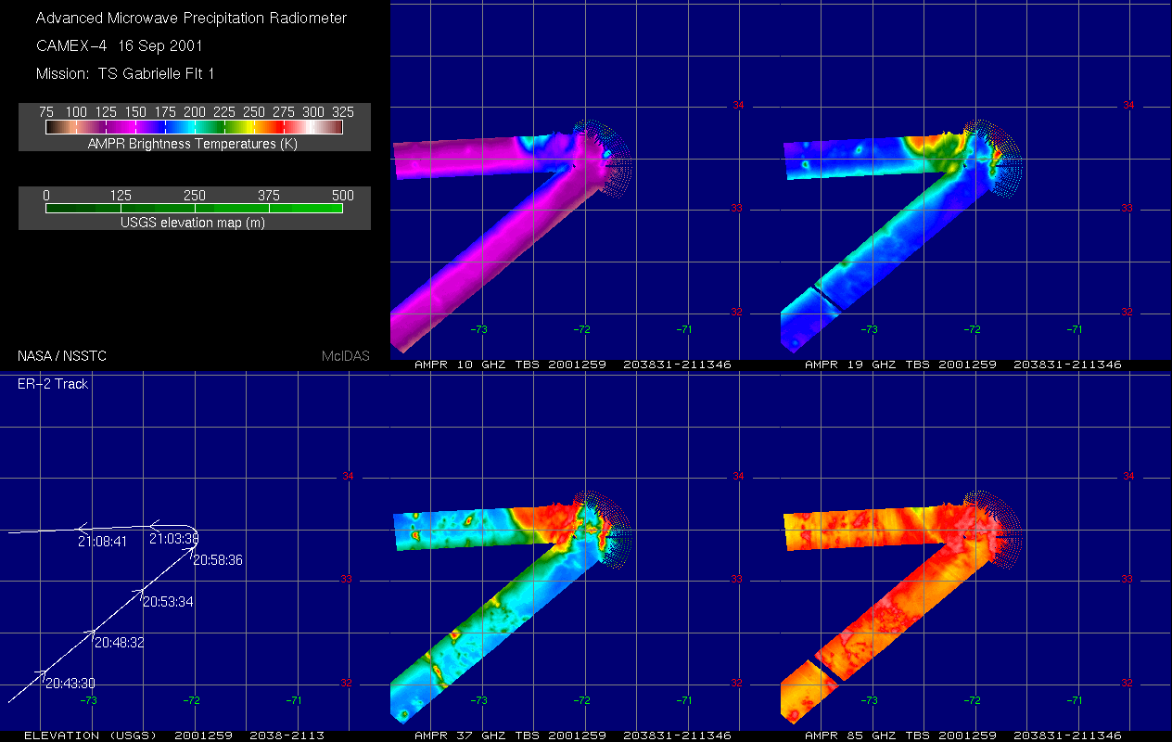Select the 20:48:32 track time marker

click(x=119, y=642)
